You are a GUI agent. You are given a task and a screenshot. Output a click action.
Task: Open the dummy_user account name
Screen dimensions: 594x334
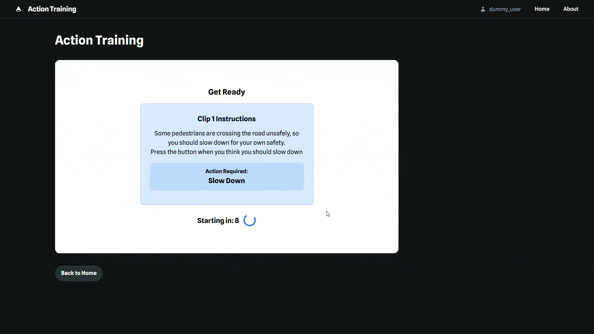pyautogui.click(x=505, y=9)
